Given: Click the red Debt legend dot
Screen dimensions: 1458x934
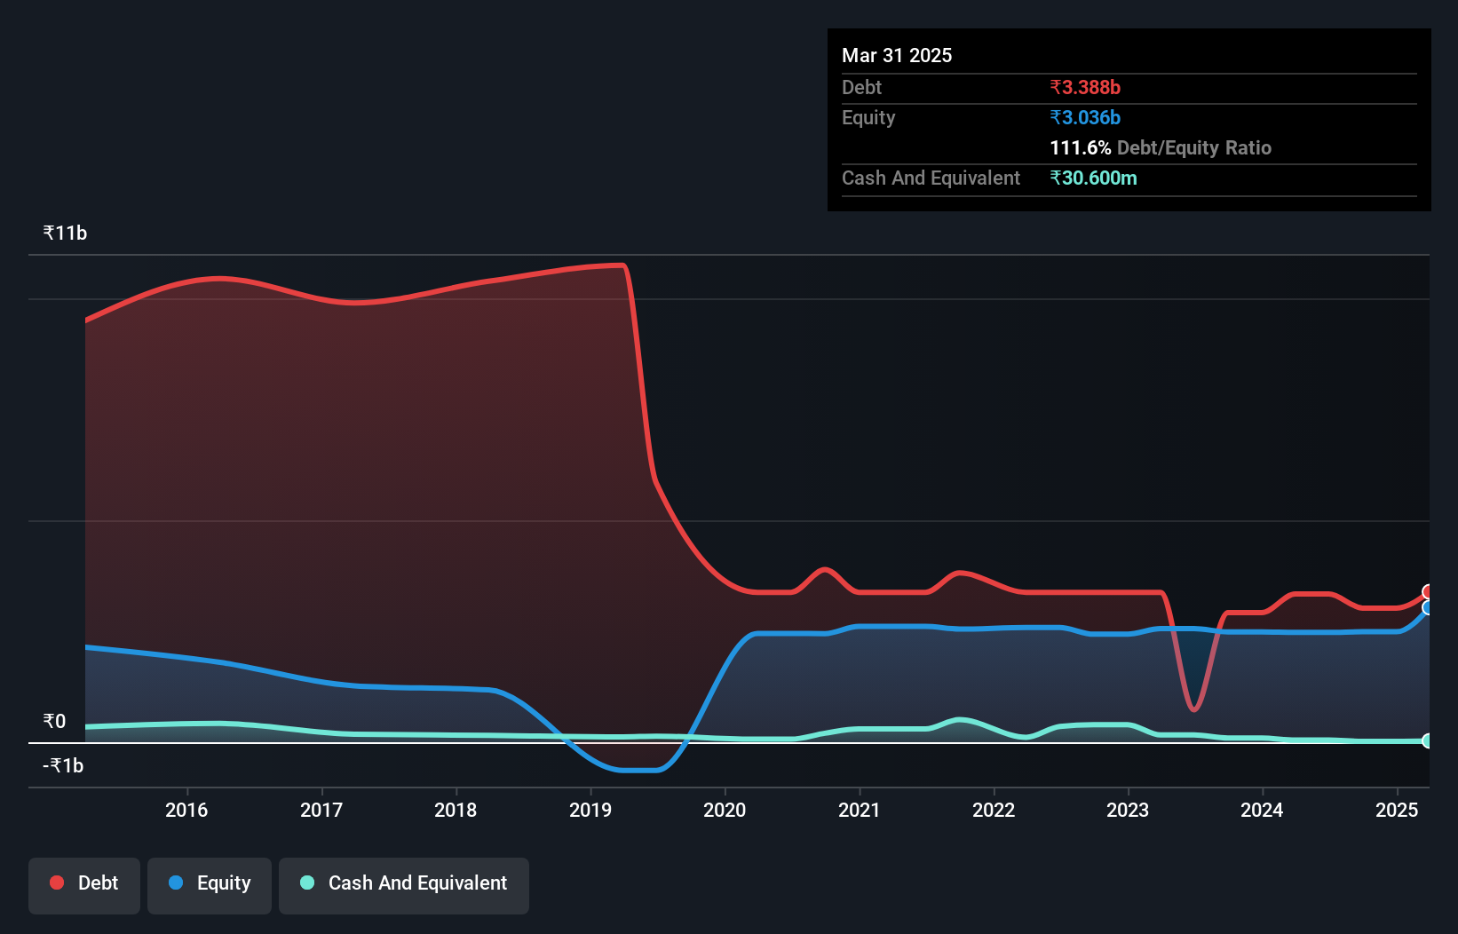Looking at the screenshot, I should click(57, 883).
